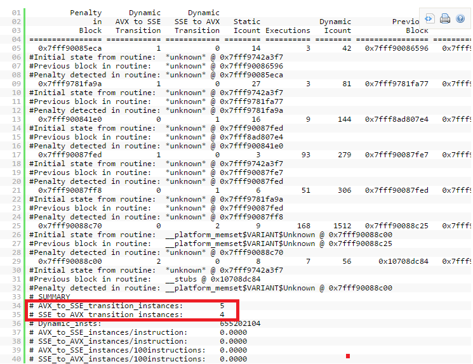Click the 'Static Icount' column header

[246, 26]
